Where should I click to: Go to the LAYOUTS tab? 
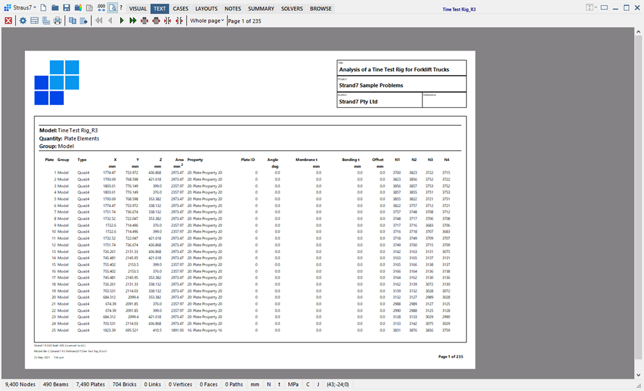click(206, 8)
